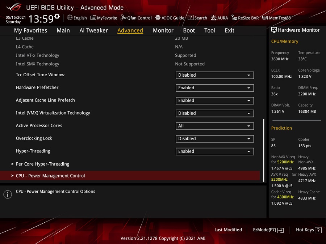326x244 pixels.
Task: Toggle ReSize BAR icon
Action: click(234, 18)
